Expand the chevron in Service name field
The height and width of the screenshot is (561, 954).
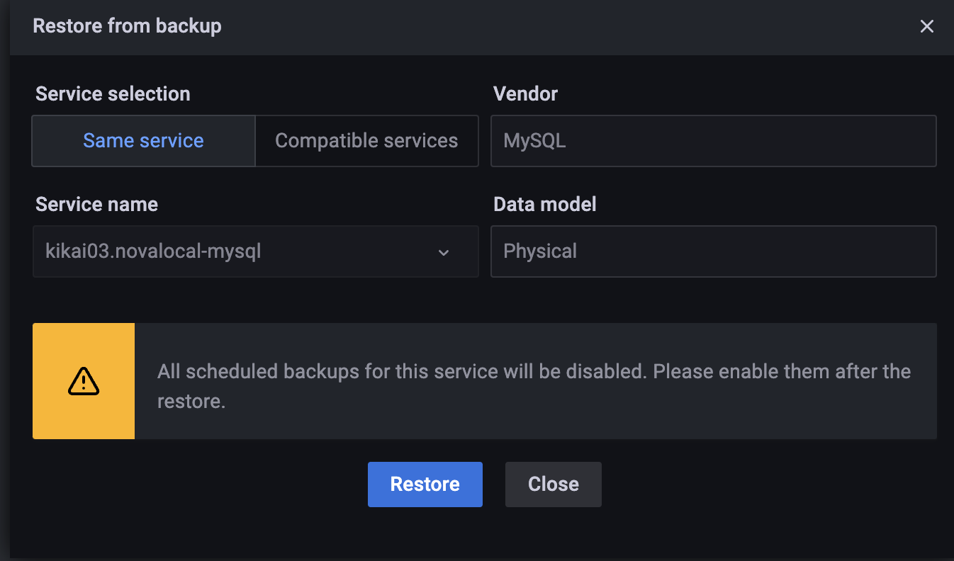click(x=444, y=252)
